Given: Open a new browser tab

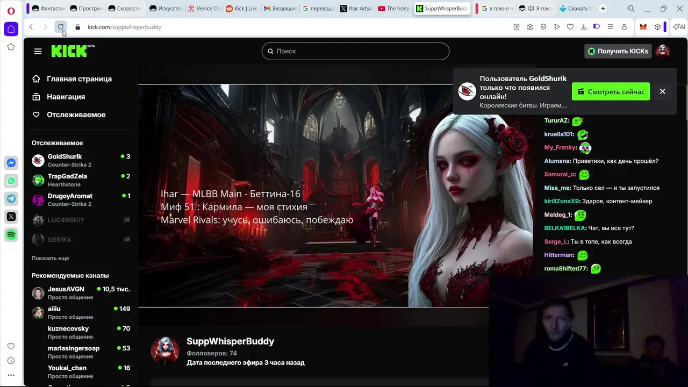Looking at the screenshot, I should click(603, 9).
